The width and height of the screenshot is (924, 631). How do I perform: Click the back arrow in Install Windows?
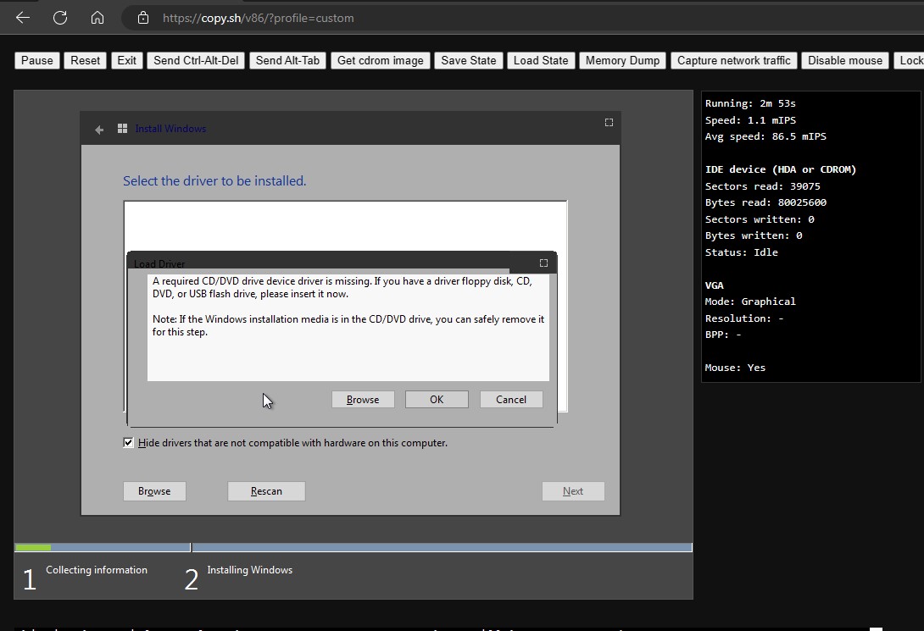(99, 128)
